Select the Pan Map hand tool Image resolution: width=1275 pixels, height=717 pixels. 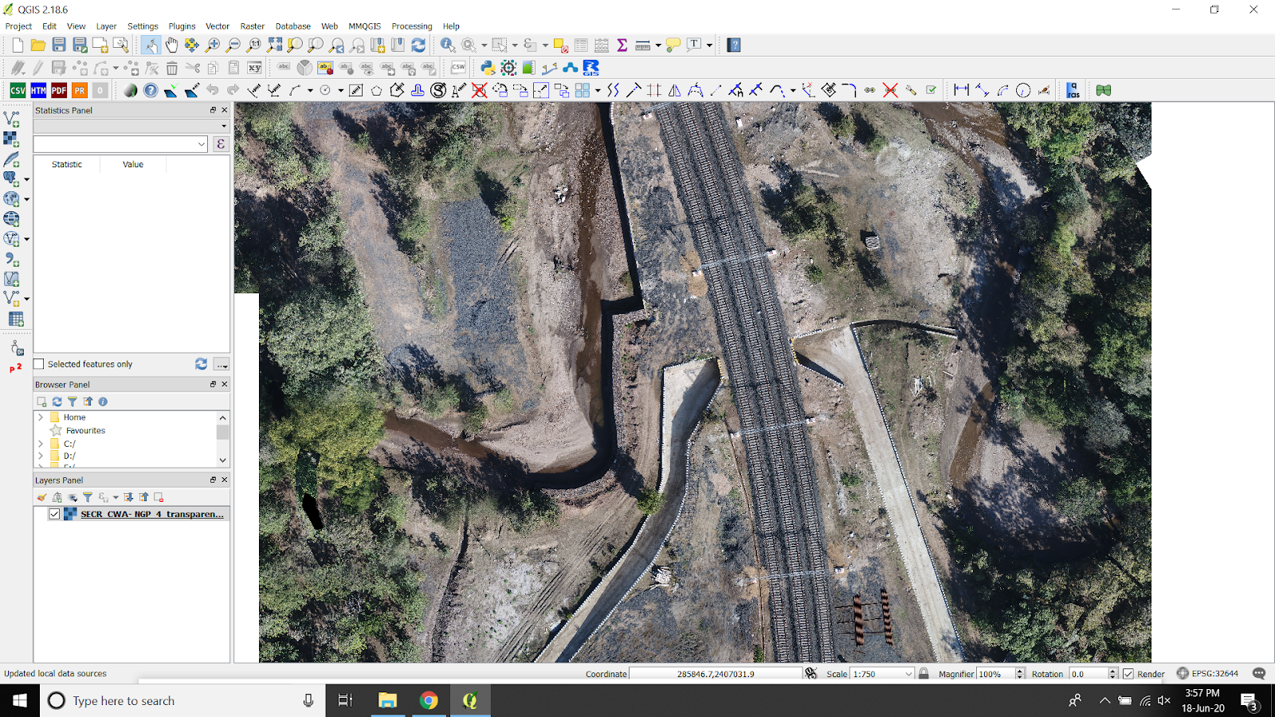171,45
